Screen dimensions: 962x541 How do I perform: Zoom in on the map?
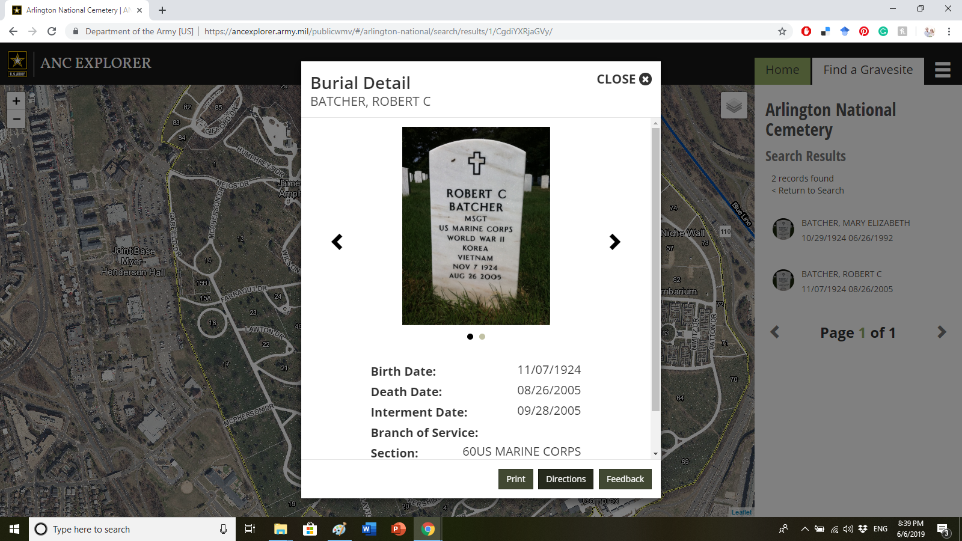(x=16, y=101)
